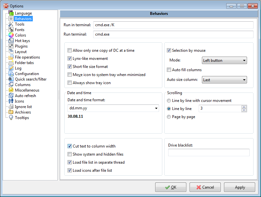Viewport: 261px width, 197px height.
Task: Maximize the Options window
Action: pyautogui.click(x=242, y=6)
